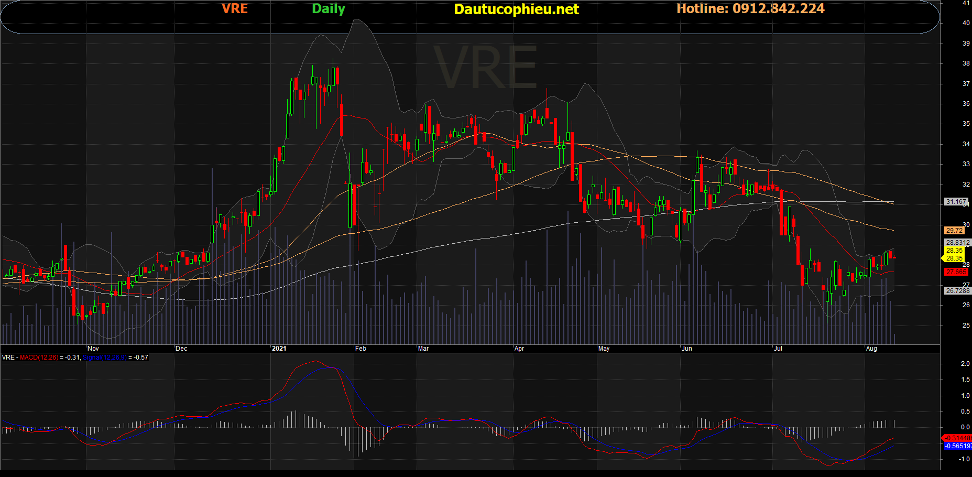
Task: Click the 2021 label on time axis
Action: point(279,349)
